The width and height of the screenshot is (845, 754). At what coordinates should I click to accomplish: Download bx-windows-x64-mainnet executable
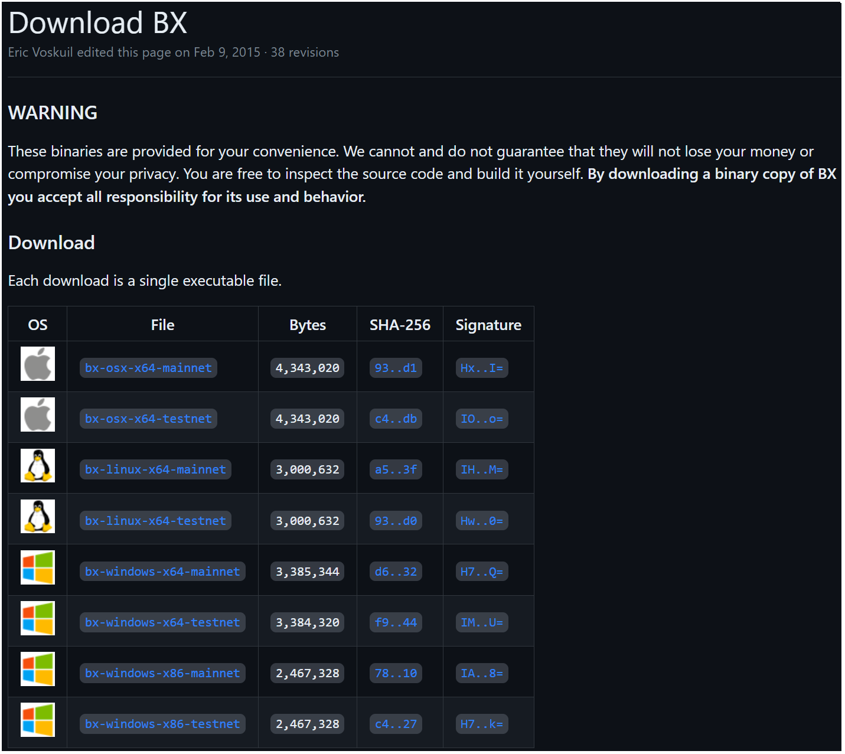click(162, 572)
